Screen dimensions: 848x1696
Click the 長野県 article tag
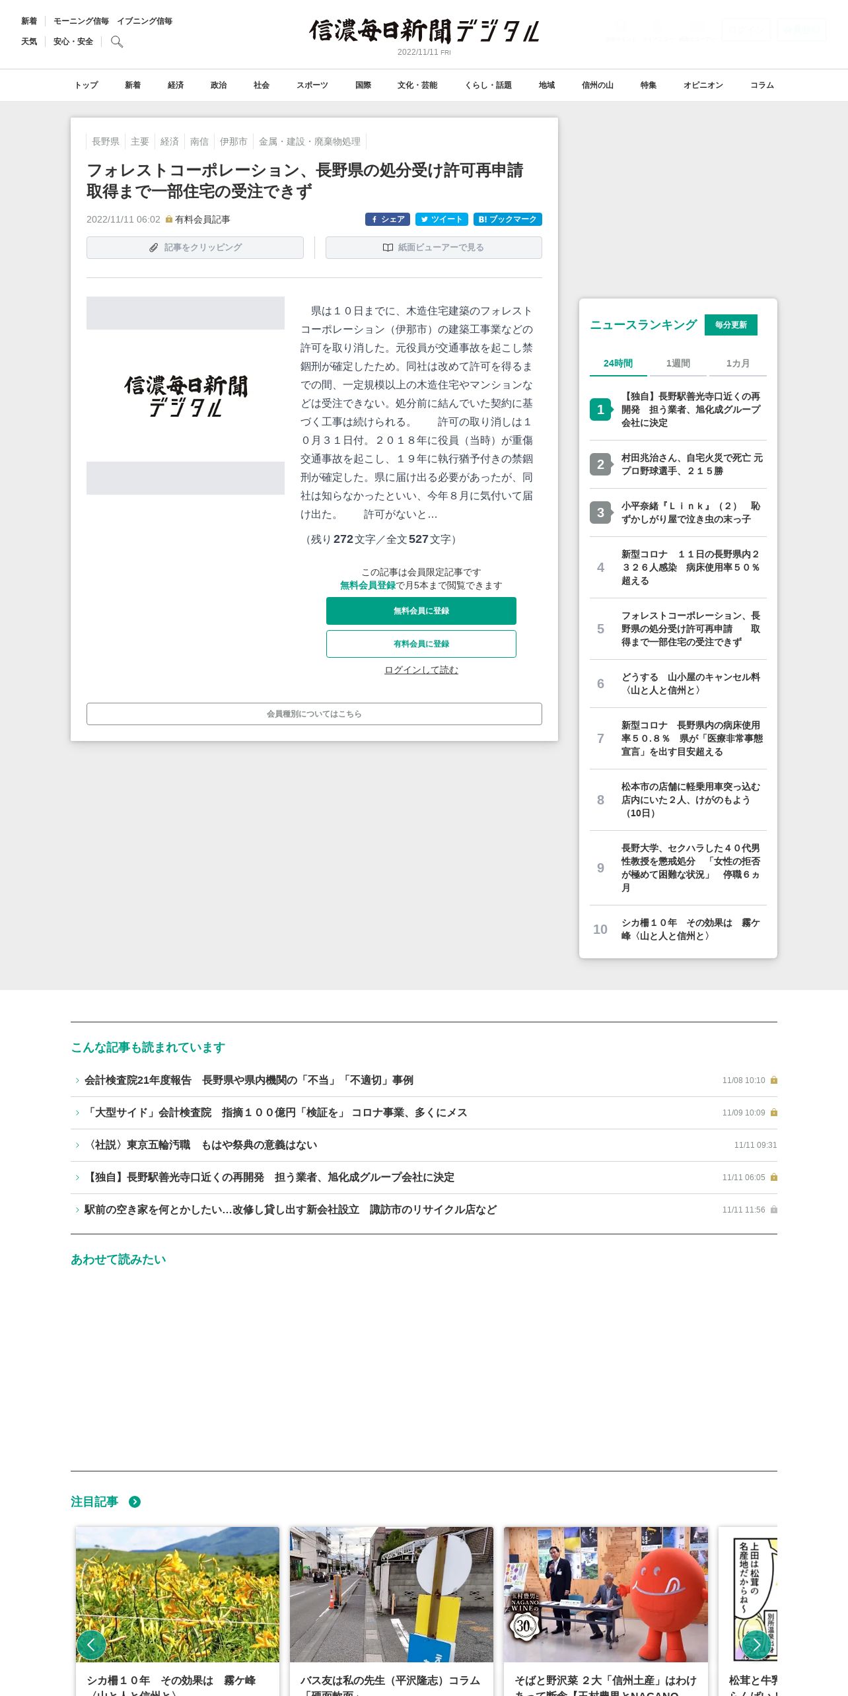[x=106, y=141]
